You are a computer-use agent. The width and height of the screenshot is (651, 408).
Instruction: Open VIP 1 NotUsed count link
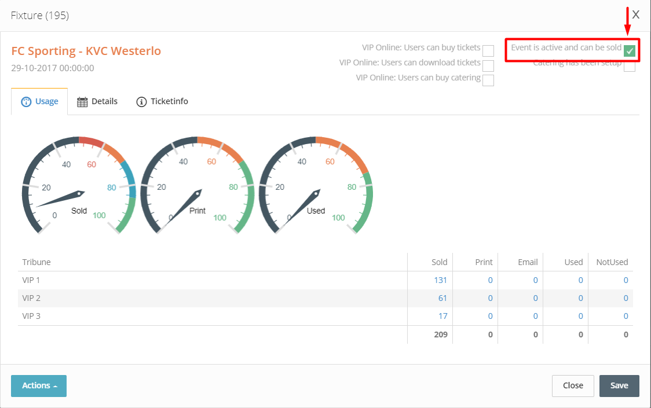click(626, 280)
